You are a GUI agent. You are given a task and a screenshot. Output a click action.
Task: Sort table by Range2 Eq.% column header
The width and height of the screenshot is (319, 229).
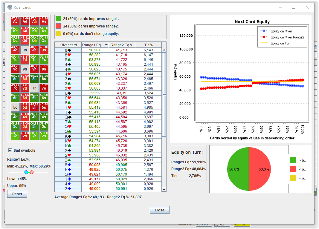coord(122,45)
